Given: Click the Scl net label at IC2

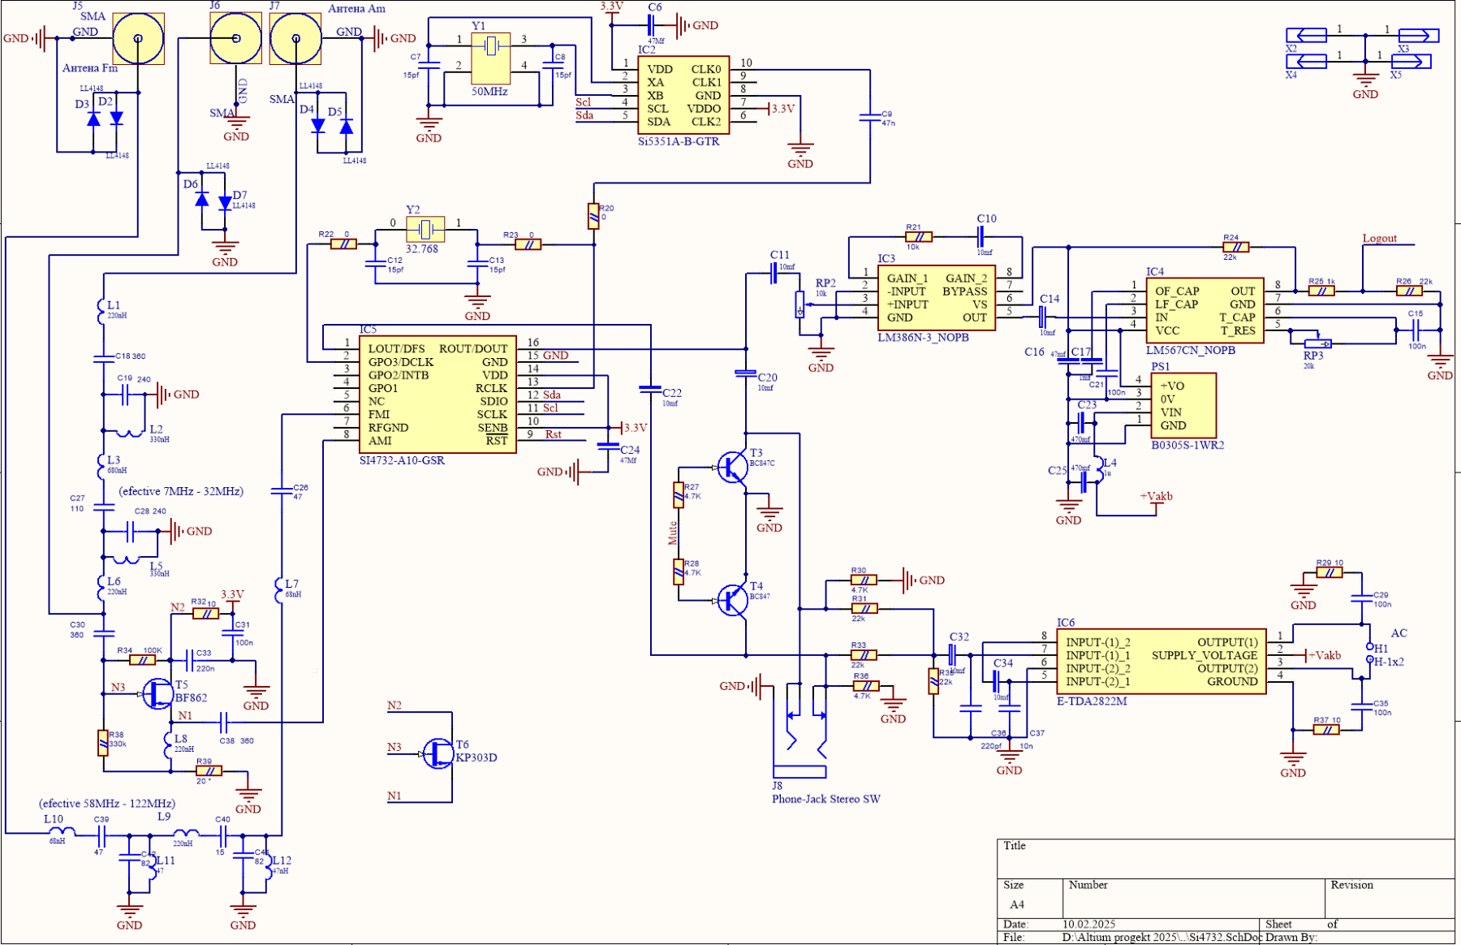Looking at the screenshot, I should tap(584, 102).
